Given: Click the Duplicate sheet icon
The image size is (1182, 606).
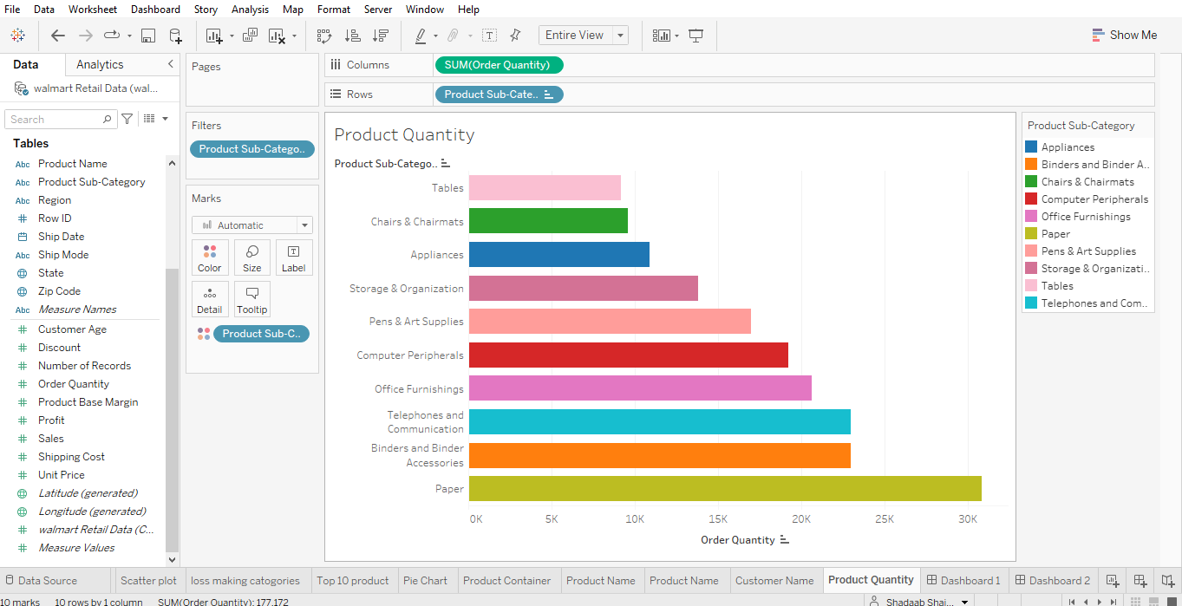Looking at the screenshot, I should coord(250,36).
